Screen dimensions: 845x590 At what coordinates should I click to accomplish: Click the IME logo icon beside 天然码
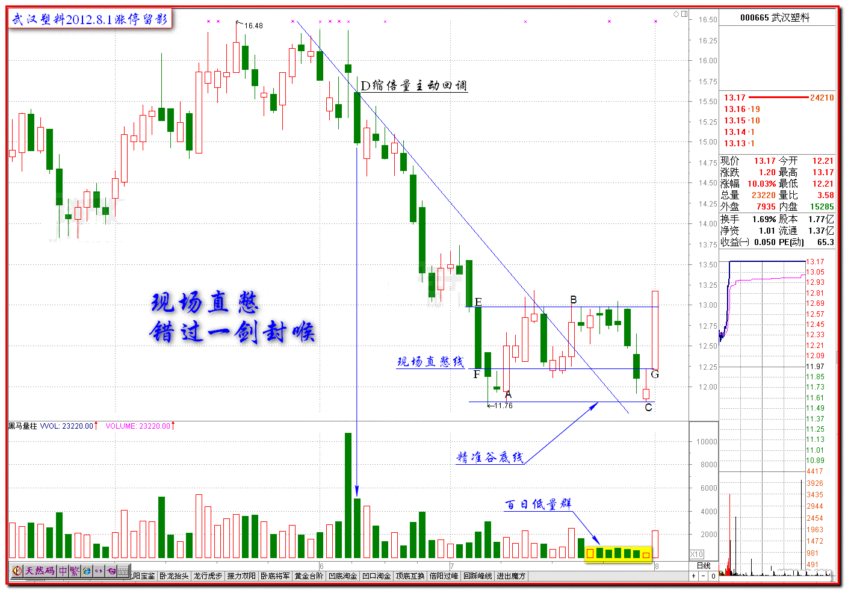[17, 571]
